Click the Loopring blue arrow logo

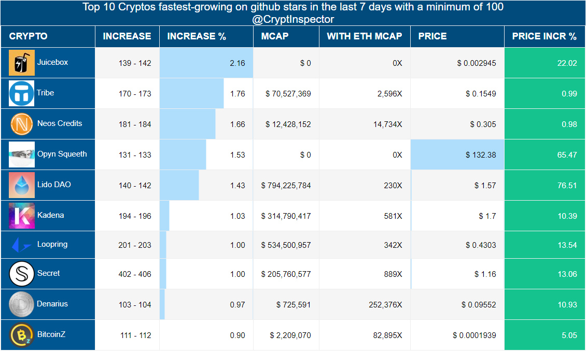point(22,245)
